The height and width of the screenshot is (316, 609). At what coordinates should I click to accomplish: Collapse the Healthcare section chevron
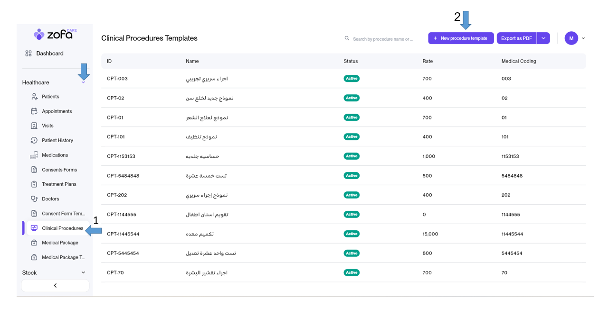(x=84, y=82)
